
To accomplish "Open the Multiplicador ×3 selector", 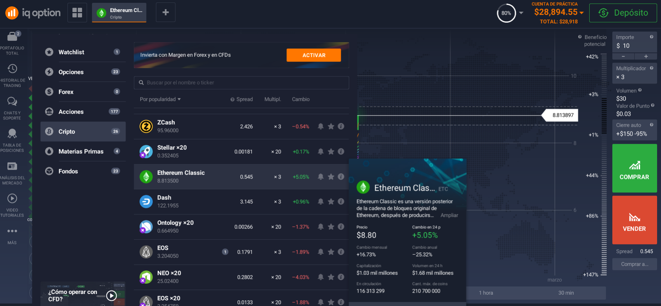I will click(634, 73).
